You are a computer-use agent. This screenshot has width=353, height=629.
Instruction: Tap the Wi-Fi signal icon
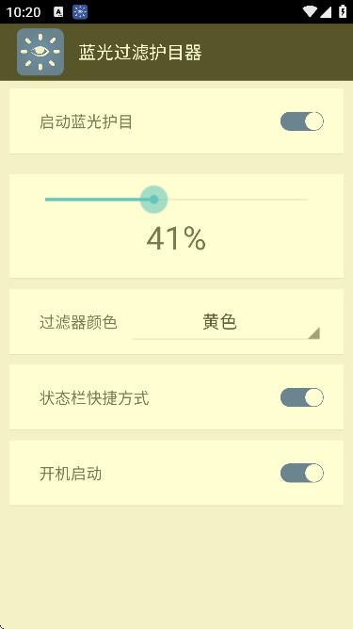[310, 11]
